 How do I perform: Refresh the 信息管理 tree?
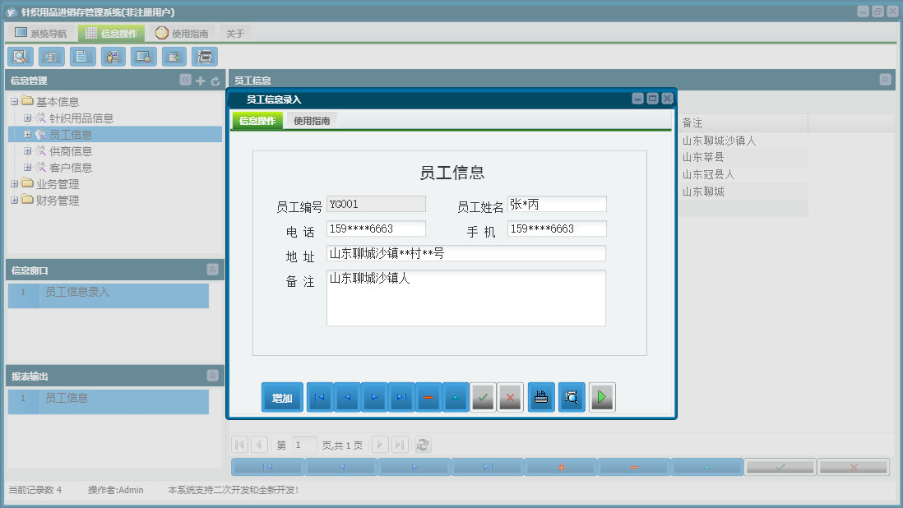(215, 81)
